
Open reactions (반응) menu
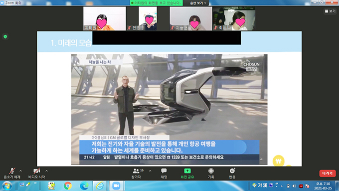232,173
